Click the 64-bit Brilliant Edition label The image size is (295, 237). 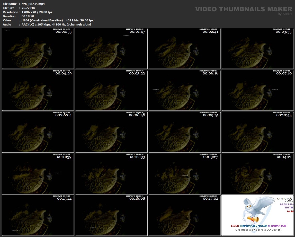(287, 208)
